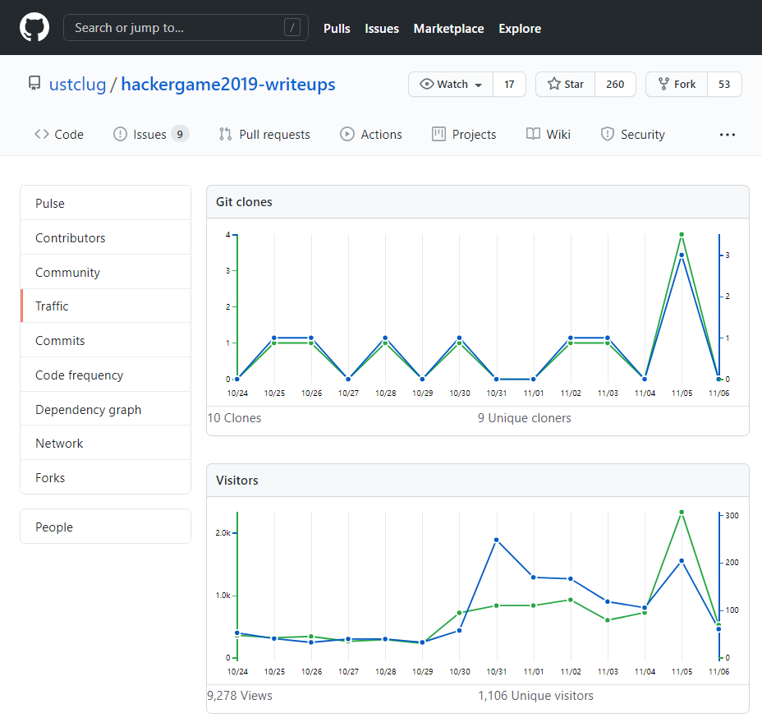
Task: Click the 11/05 green peak on Visitors chart
Action: [x=682, y=512]
